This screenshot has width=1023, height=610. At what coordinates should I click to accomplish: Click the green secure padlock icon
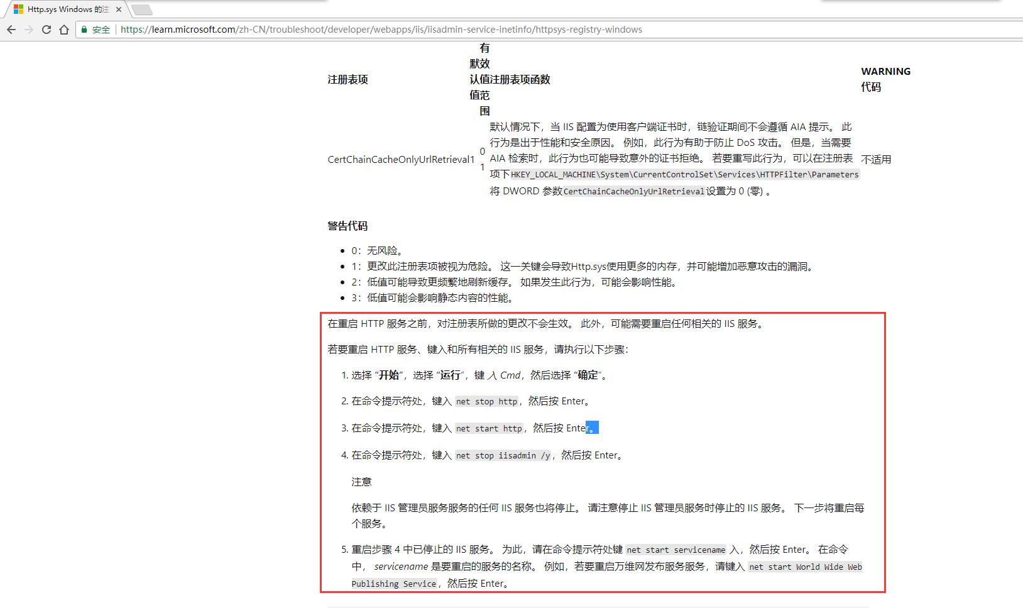pyautogui.click(x=84, y=30)
